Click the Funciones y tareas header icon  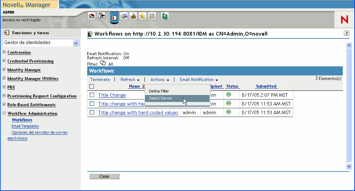click(x=7, y=32)
